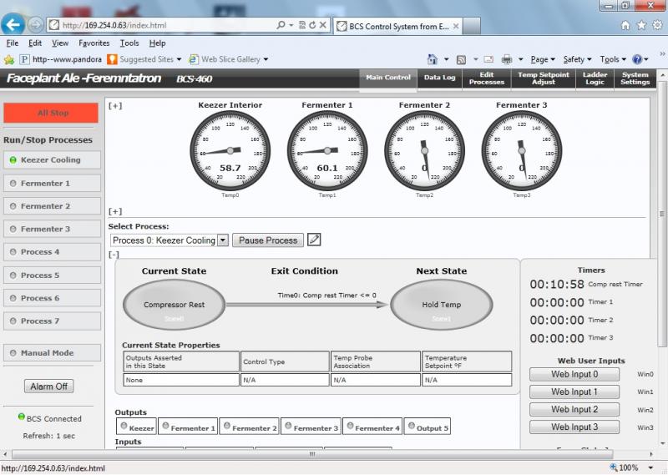Close the BCS Control System browser tab
This screenshot has width=668, height=475.
[x=456, y=26]
